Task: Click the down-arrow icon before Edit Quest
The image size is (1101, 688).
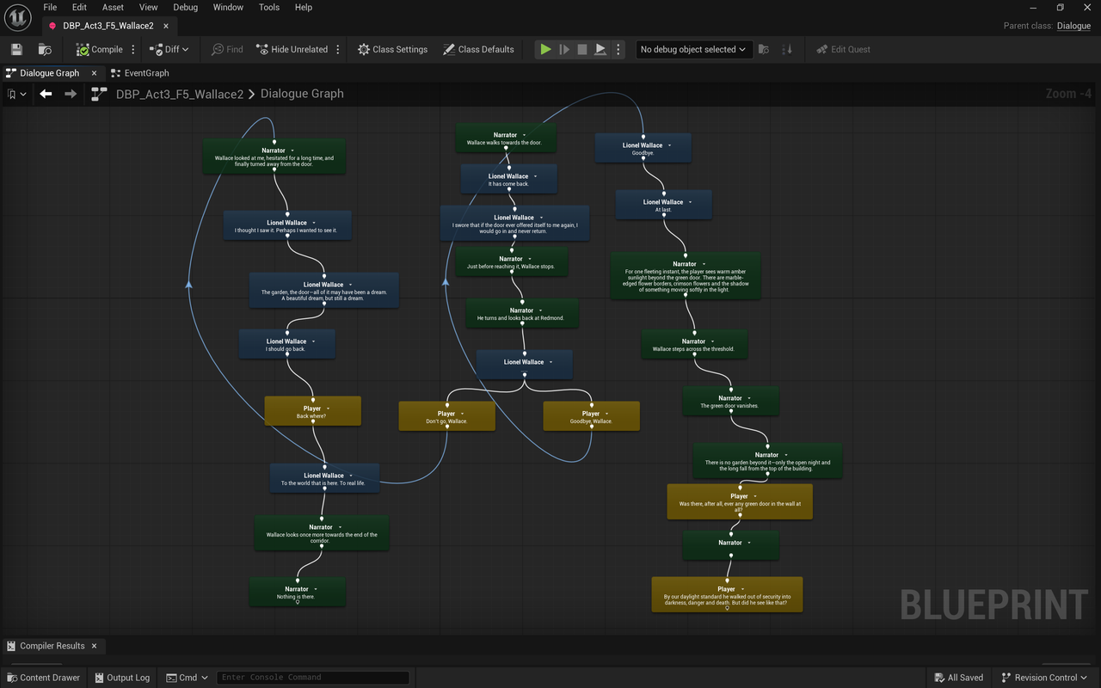Action: pos(787,49)
